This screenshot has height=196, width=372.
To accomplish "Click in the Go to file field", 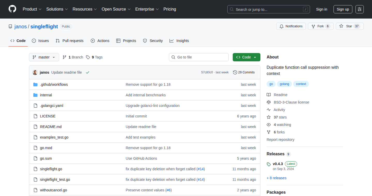I will tap(199, 57).
